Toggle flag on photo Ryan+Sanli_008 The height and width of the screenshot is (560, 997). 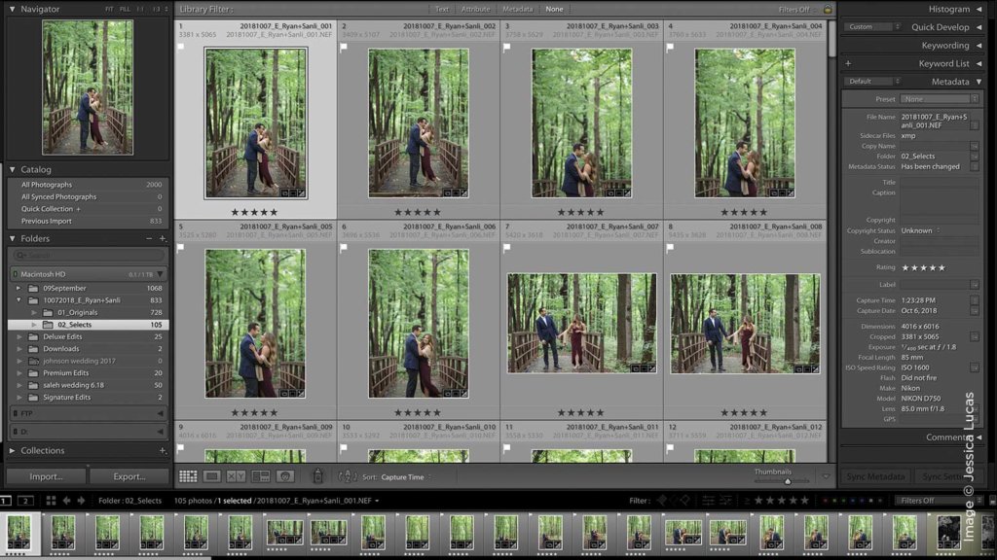(x=670, y=248)
